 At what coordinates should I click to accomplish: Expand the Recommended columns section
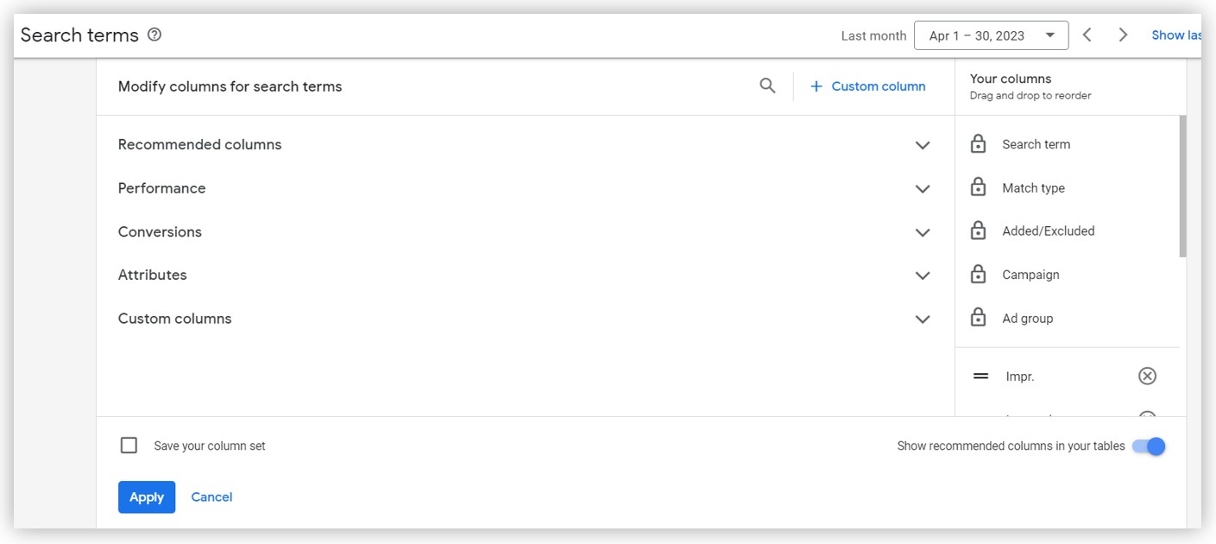click(524, 145)
